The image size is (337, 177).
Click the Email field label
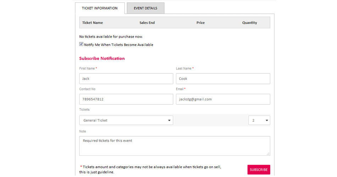(x=180, y=89)
